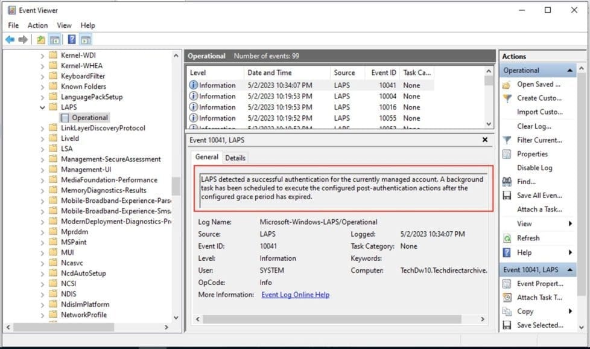Switch to the Details tab
Image resolution: width=590 pixels, height=349 pixels.
(235, 157)
